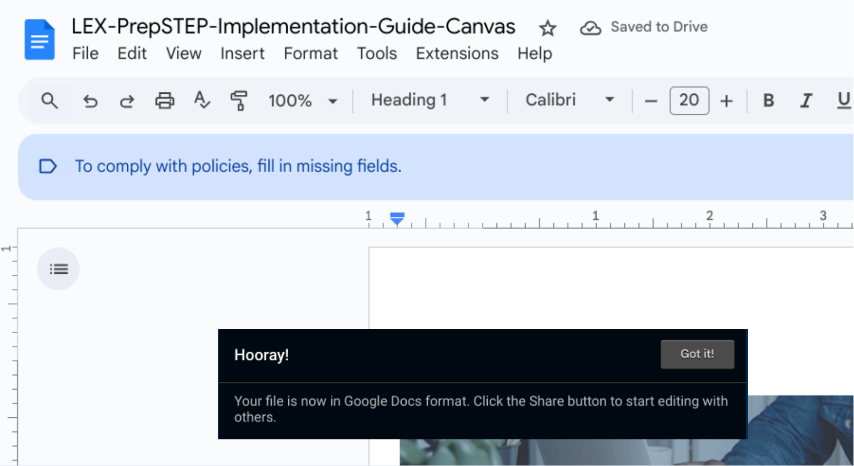This screenshot has height=466, width=854.
Task: Check the cloud document status icon
Action: point(590,28)
